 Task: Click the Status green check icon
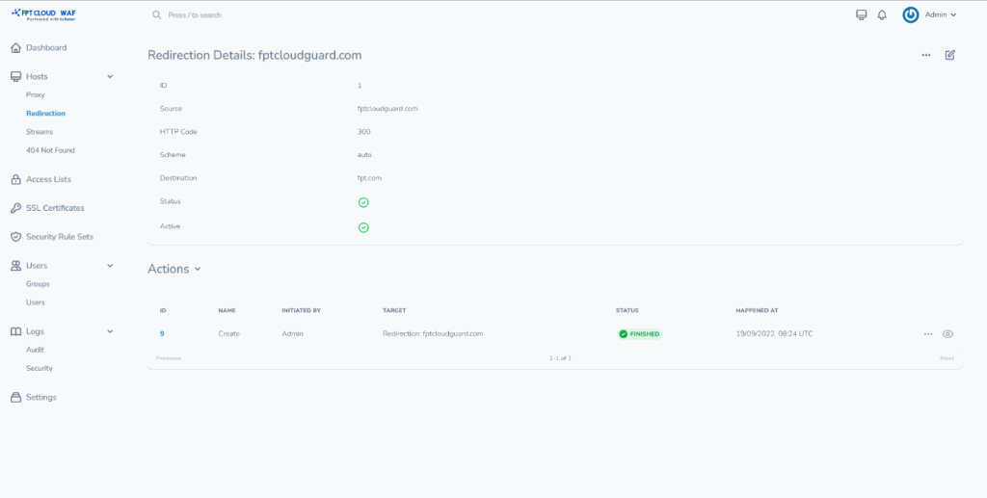pos(363,202)
